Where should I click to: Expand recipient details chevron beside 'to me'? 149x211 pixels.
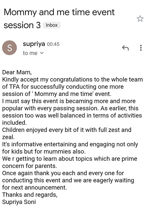(42, 53)
